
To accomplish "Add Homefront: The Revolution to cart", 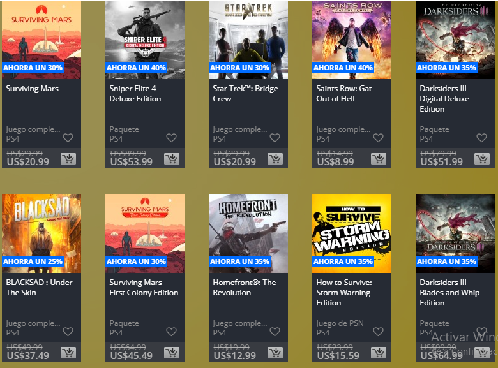I will 275,353.
